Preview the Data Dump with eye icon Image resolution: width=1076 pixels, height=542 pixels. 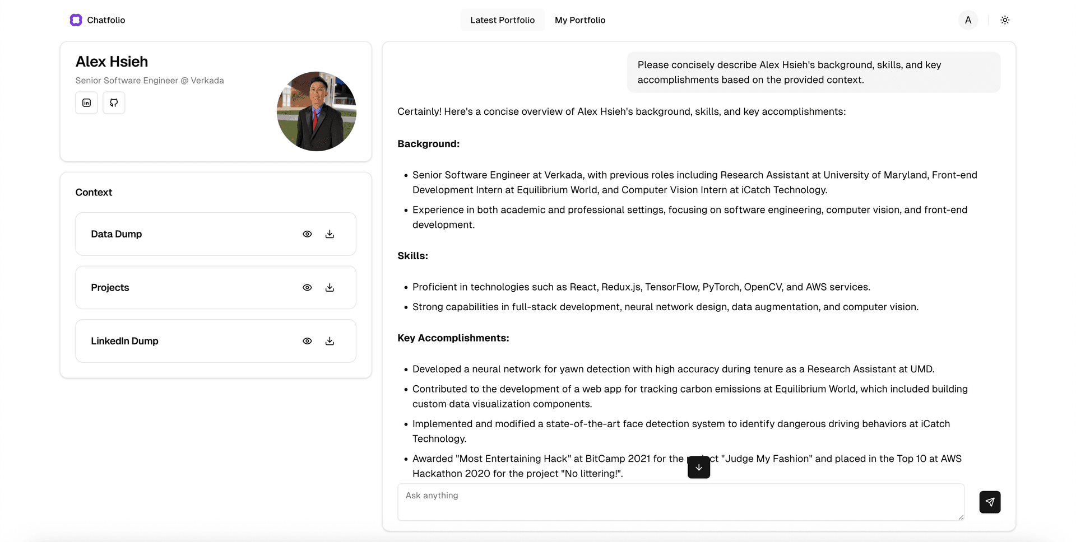pos(307,233)
